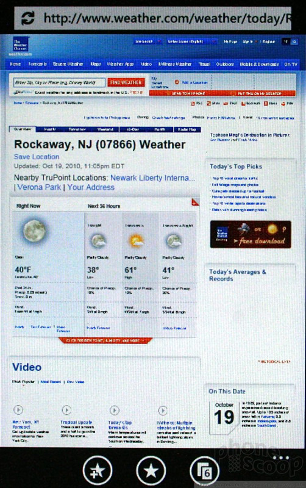Image resolution: width=306 pixels, height=488 pixels.
Task: Open the Travel menu item
Action: [204, 64]
